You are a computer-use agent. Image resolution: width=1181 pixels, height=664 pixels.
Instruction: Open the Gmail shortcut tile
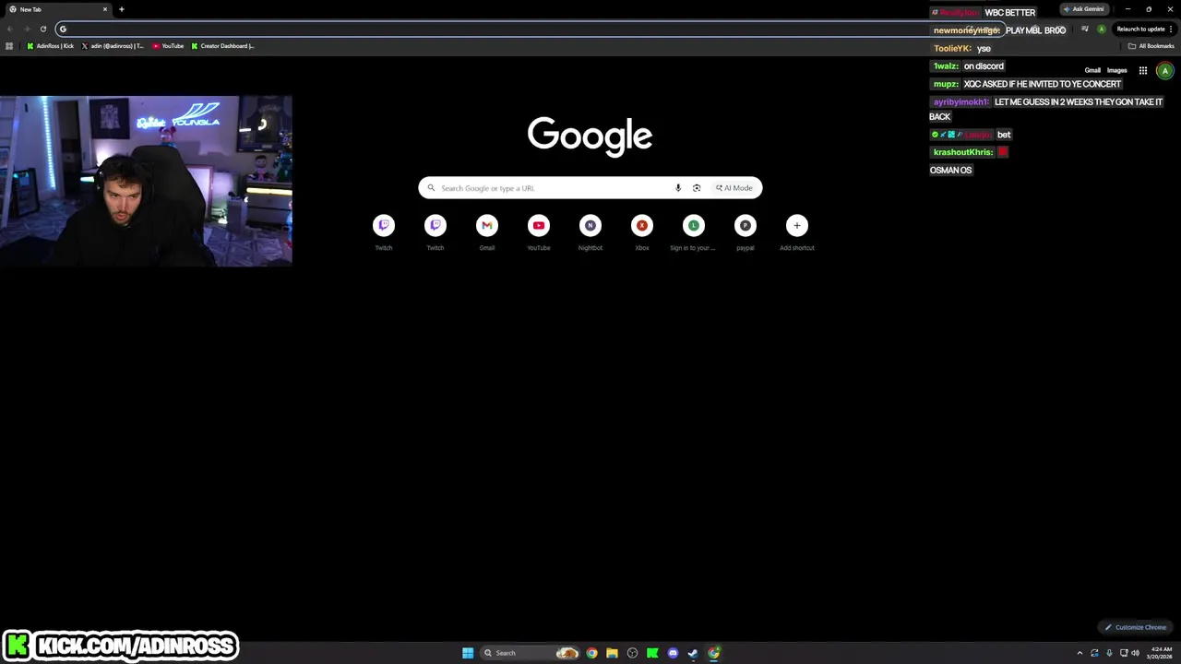click(x=487, y=231)
